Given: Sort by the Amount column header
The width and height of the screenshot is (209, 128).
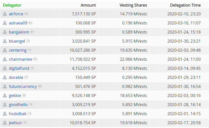Looking at the screenshot, I should [88, 5].
